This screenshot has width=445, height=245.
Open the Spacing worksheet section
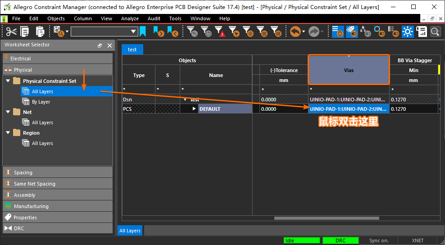(x=23, y=172)
